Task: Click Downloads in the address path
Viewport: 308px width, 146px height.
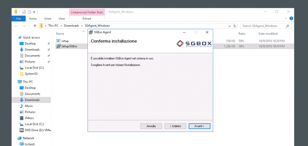Action: pos(72,26)
